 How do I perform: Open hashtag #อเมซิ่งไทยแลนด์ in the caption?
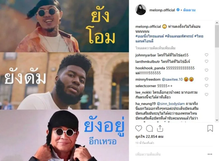click(x=149, y=36)
